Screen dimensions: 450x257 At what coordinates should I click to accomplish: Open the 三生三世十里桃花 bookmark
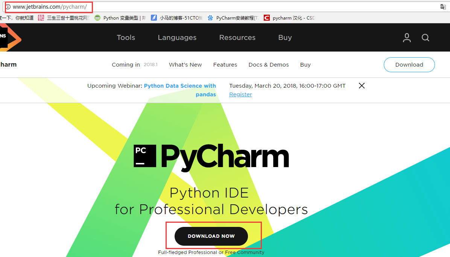pos(64,18)
